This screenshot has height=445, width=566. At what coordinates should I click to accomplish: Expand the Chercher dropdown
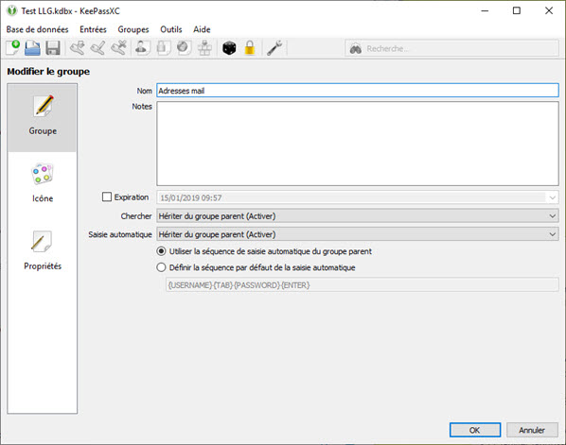(x=358, y=215)
